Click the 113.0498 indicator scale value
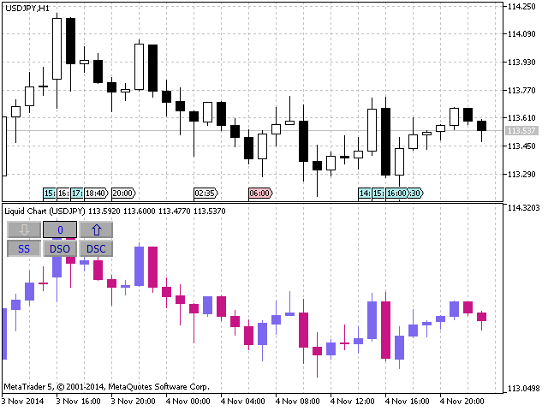The height and width of the screenshot is (411, 548). point(523,388)
